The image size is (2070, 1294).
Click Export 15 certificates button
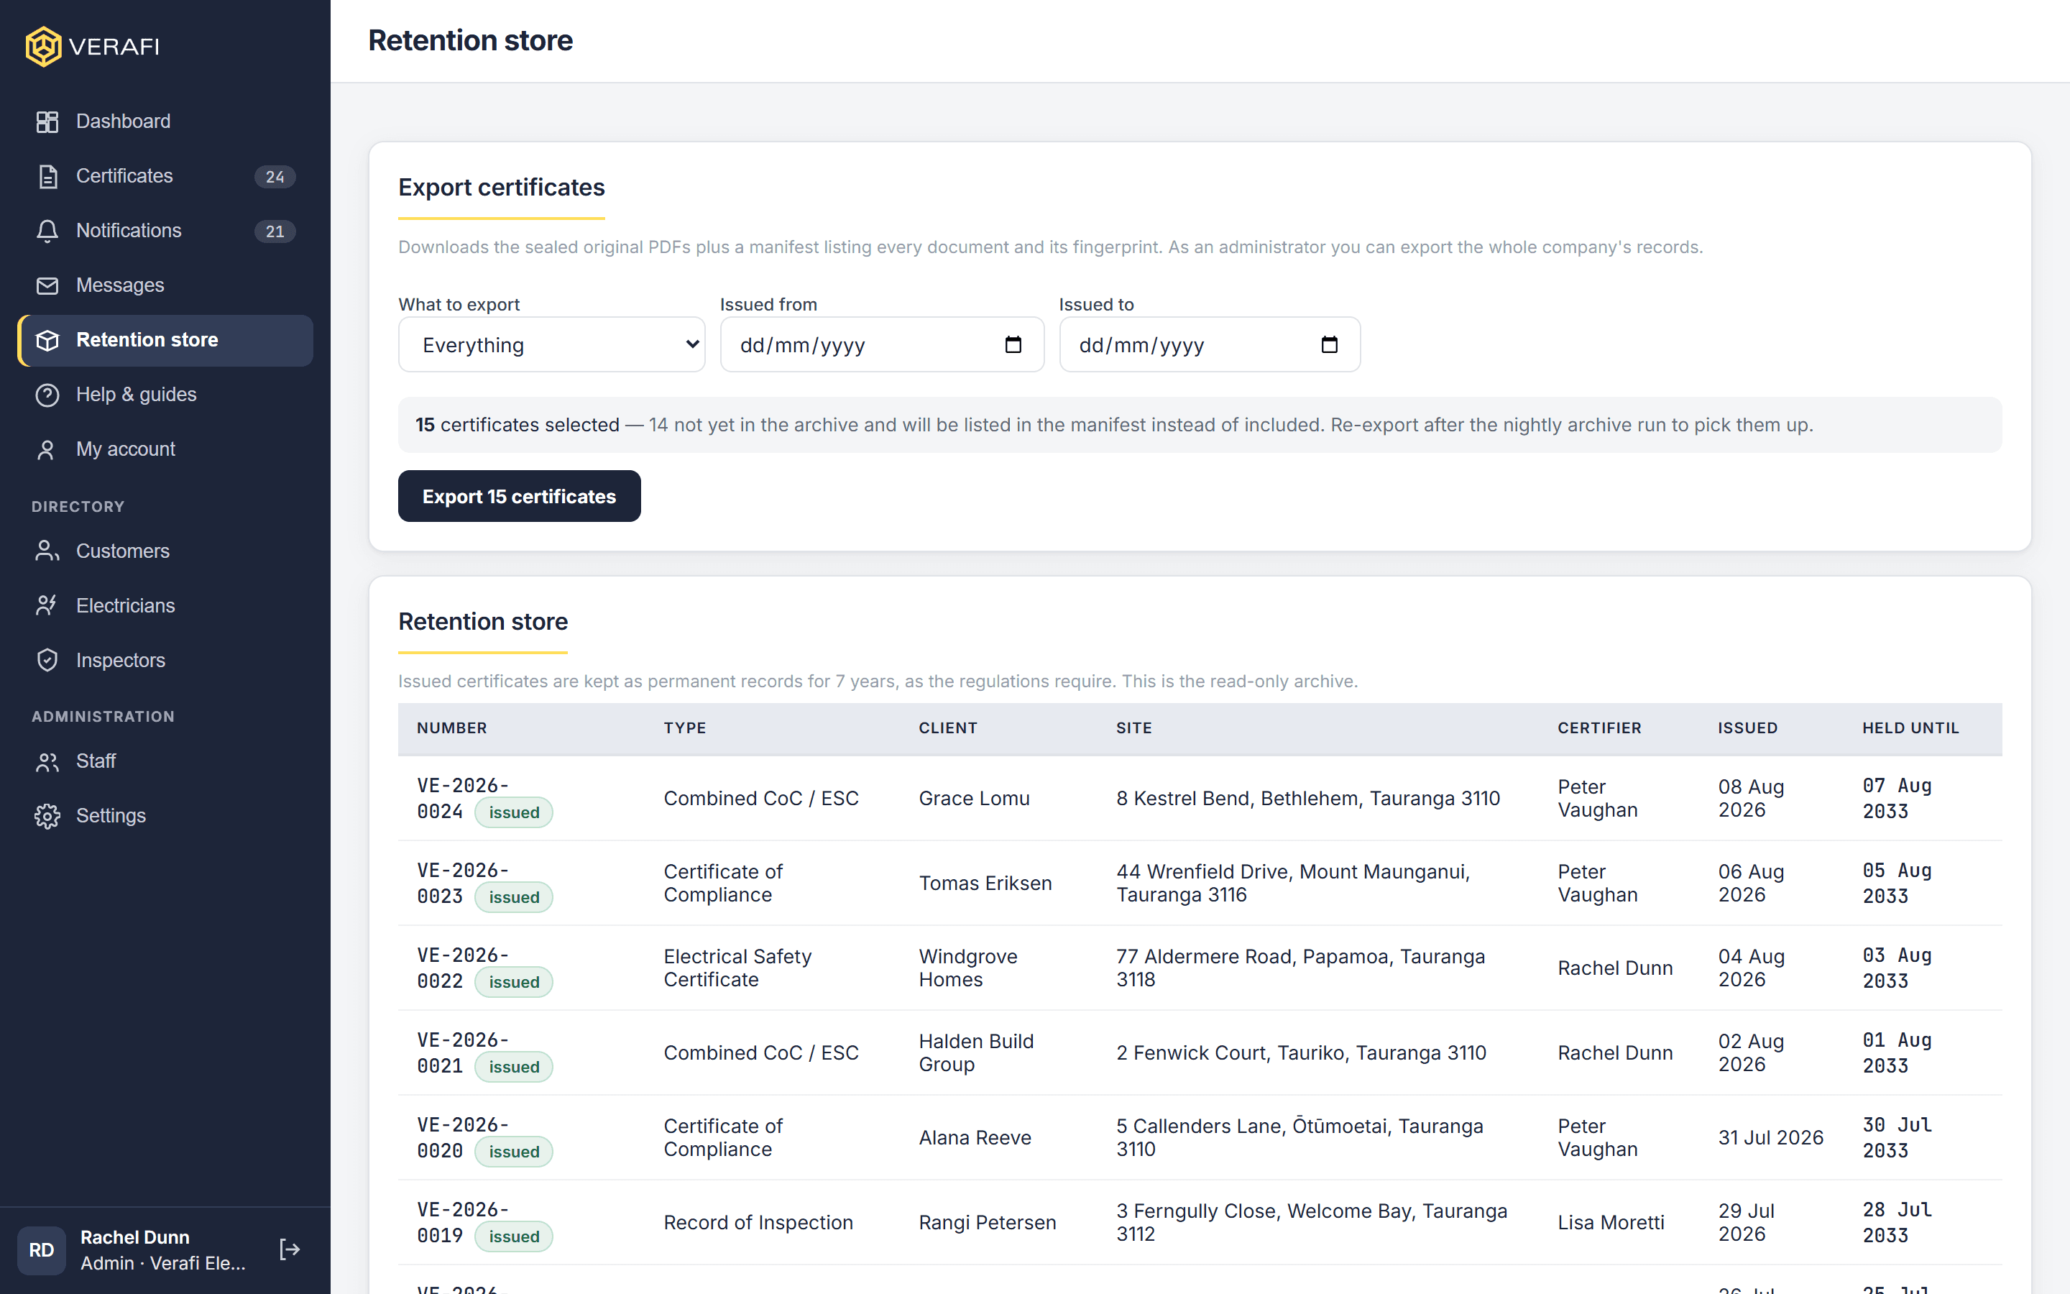[x=519, y=496]
